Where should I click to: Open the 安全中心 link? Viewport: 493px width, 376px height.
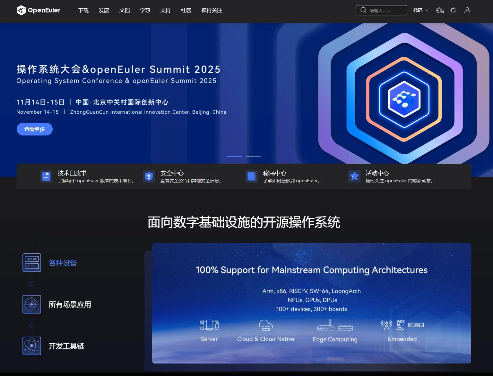coord(172,173)
